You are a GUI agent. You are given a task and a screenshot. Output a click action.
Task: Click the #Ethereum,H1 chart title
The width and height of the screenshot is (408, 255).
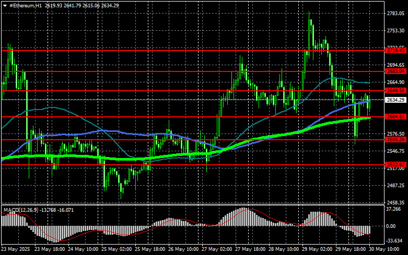pos(26,5)
